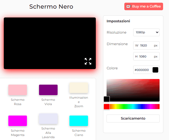Click the height H dimension field

(x=144, y=56)
